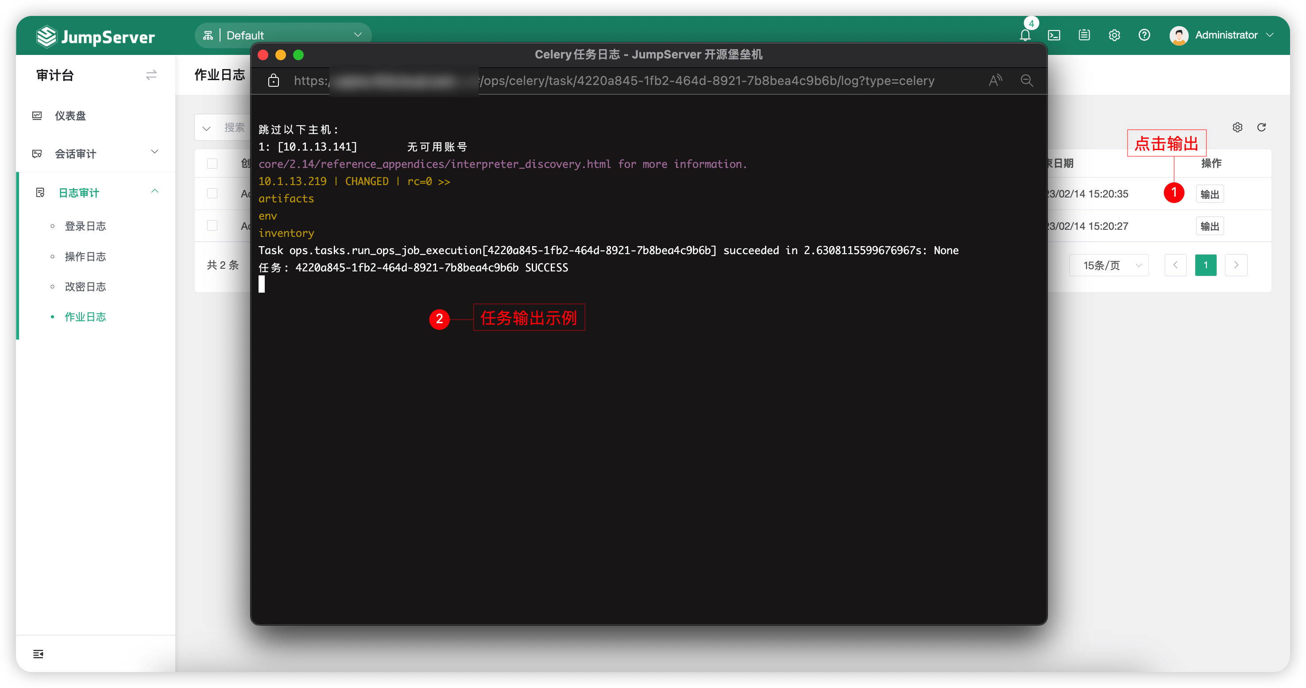The image size is (1306, 688).
Task: Collapse the sidebar using bottom menu icon
Action: click(39, 653)
